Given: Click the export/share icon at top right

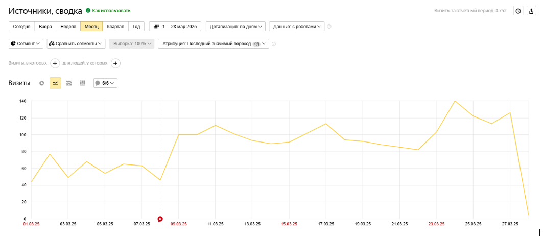Looking at the screenshot, I should (531, 11).
